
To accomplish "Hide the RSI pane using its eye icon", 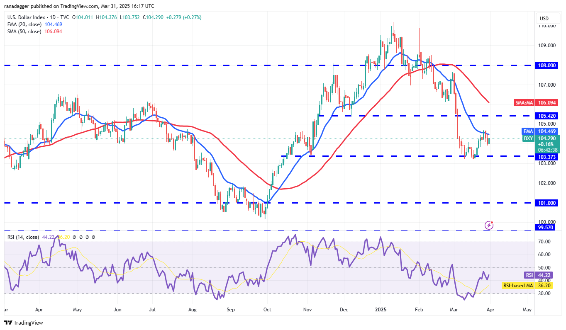I will pos(74,237).
